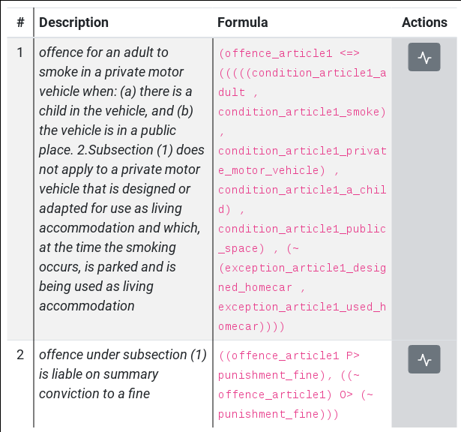
Task: Click 'condition_article1_smoke' in the formula
Action: pos(302,112)
